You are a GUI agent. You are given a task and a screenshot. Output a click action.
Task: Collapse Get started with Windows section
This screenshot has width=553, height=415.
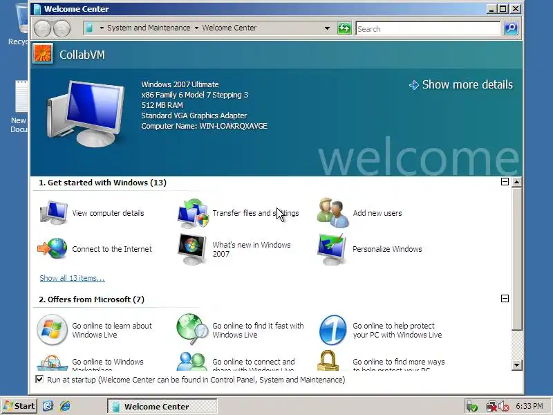point(505,181)
